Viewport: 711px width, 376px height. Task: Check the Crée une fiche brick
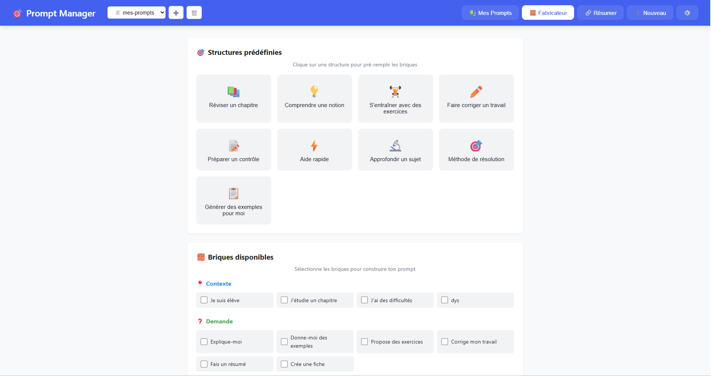pos(284,364)
